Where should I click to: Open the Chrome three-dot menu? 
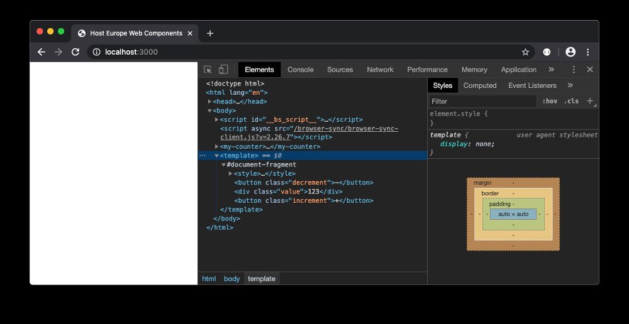pyautogui.click(x=587, y=52)
